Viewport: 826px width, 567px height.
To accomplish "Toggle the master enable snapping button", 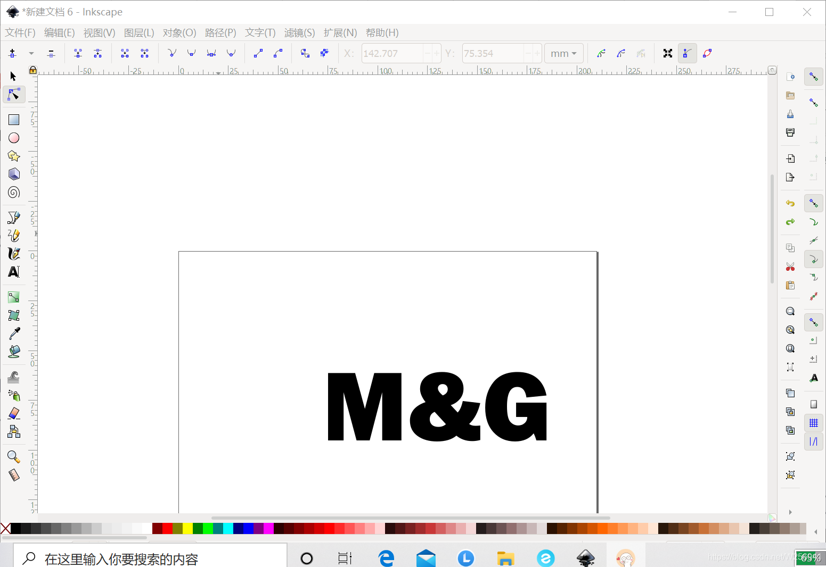I will [x=814, y=77].
